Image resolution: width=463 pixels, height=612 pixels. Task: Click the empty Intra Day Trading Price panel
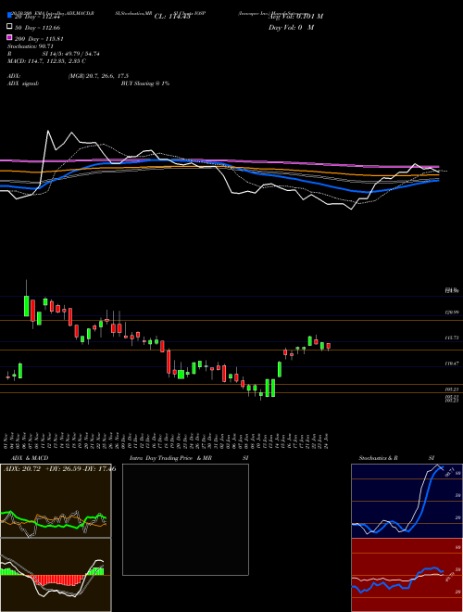pos(185,519)
